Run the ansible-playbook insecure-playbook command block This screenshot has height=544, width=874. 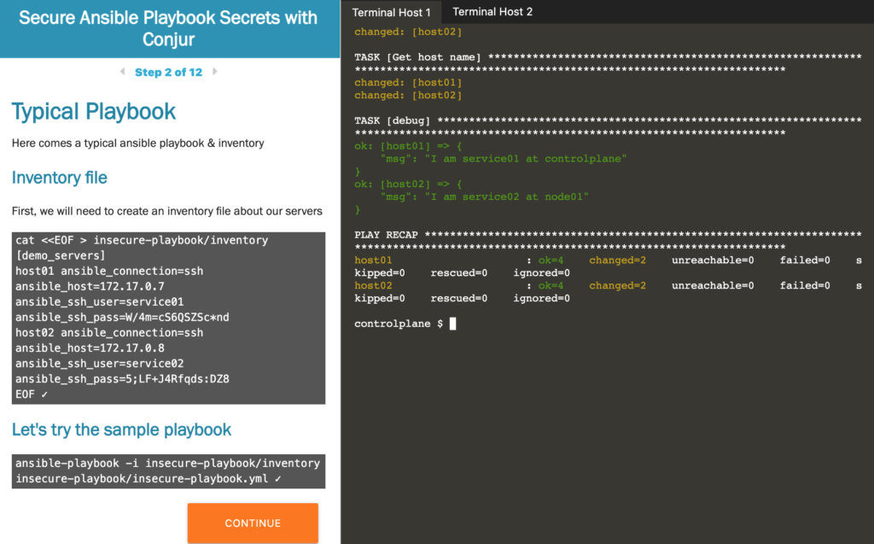168,471
